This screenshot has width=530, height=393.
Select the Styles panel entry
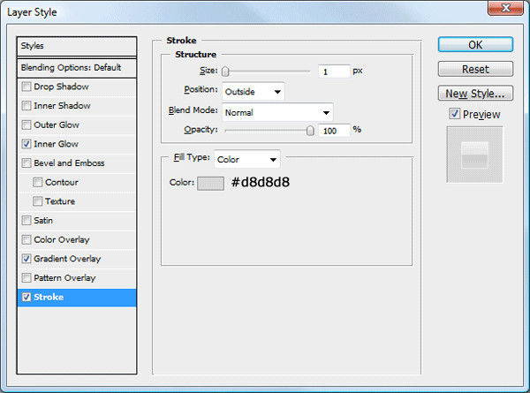[x=77, y=46]
